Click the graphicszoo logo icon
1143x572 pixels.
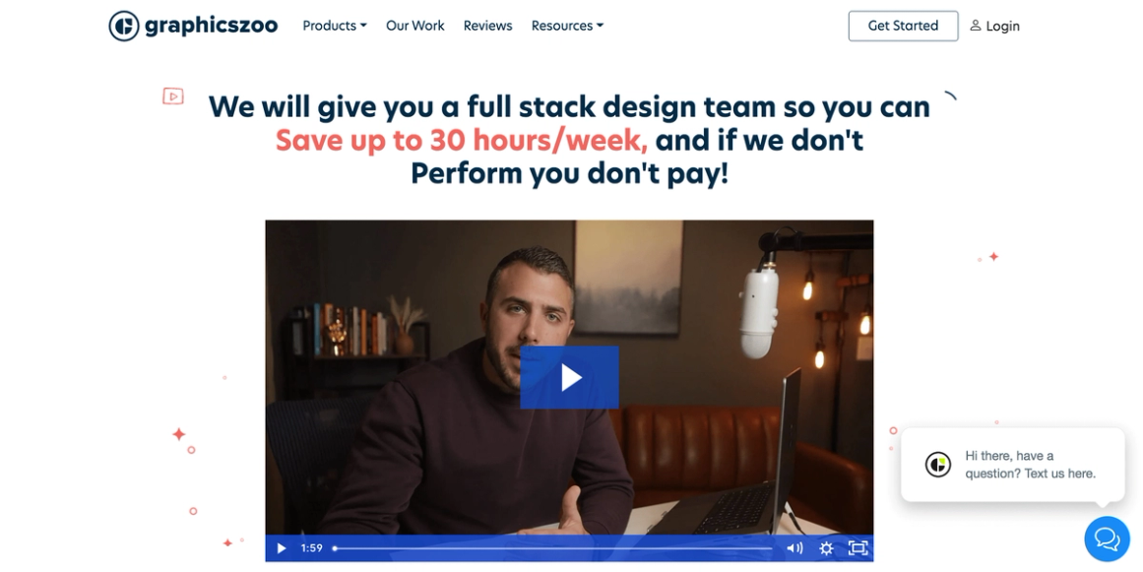tap(124, 27)
